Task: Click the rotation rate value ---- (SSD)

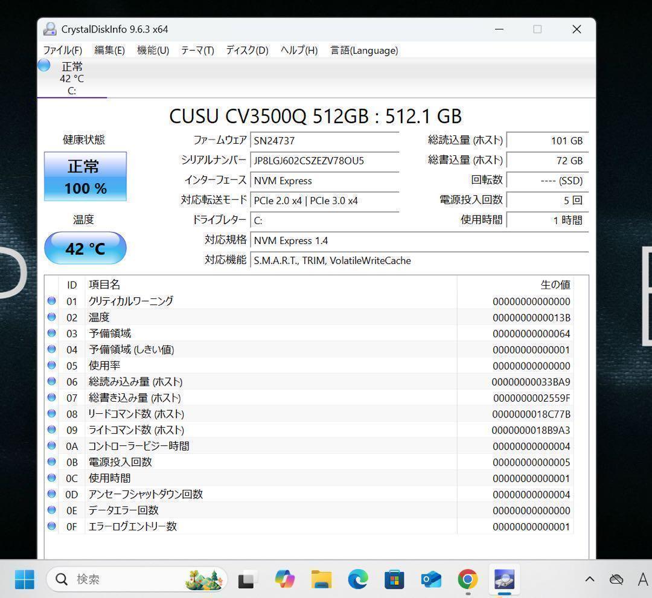Action: click(547, 180)
